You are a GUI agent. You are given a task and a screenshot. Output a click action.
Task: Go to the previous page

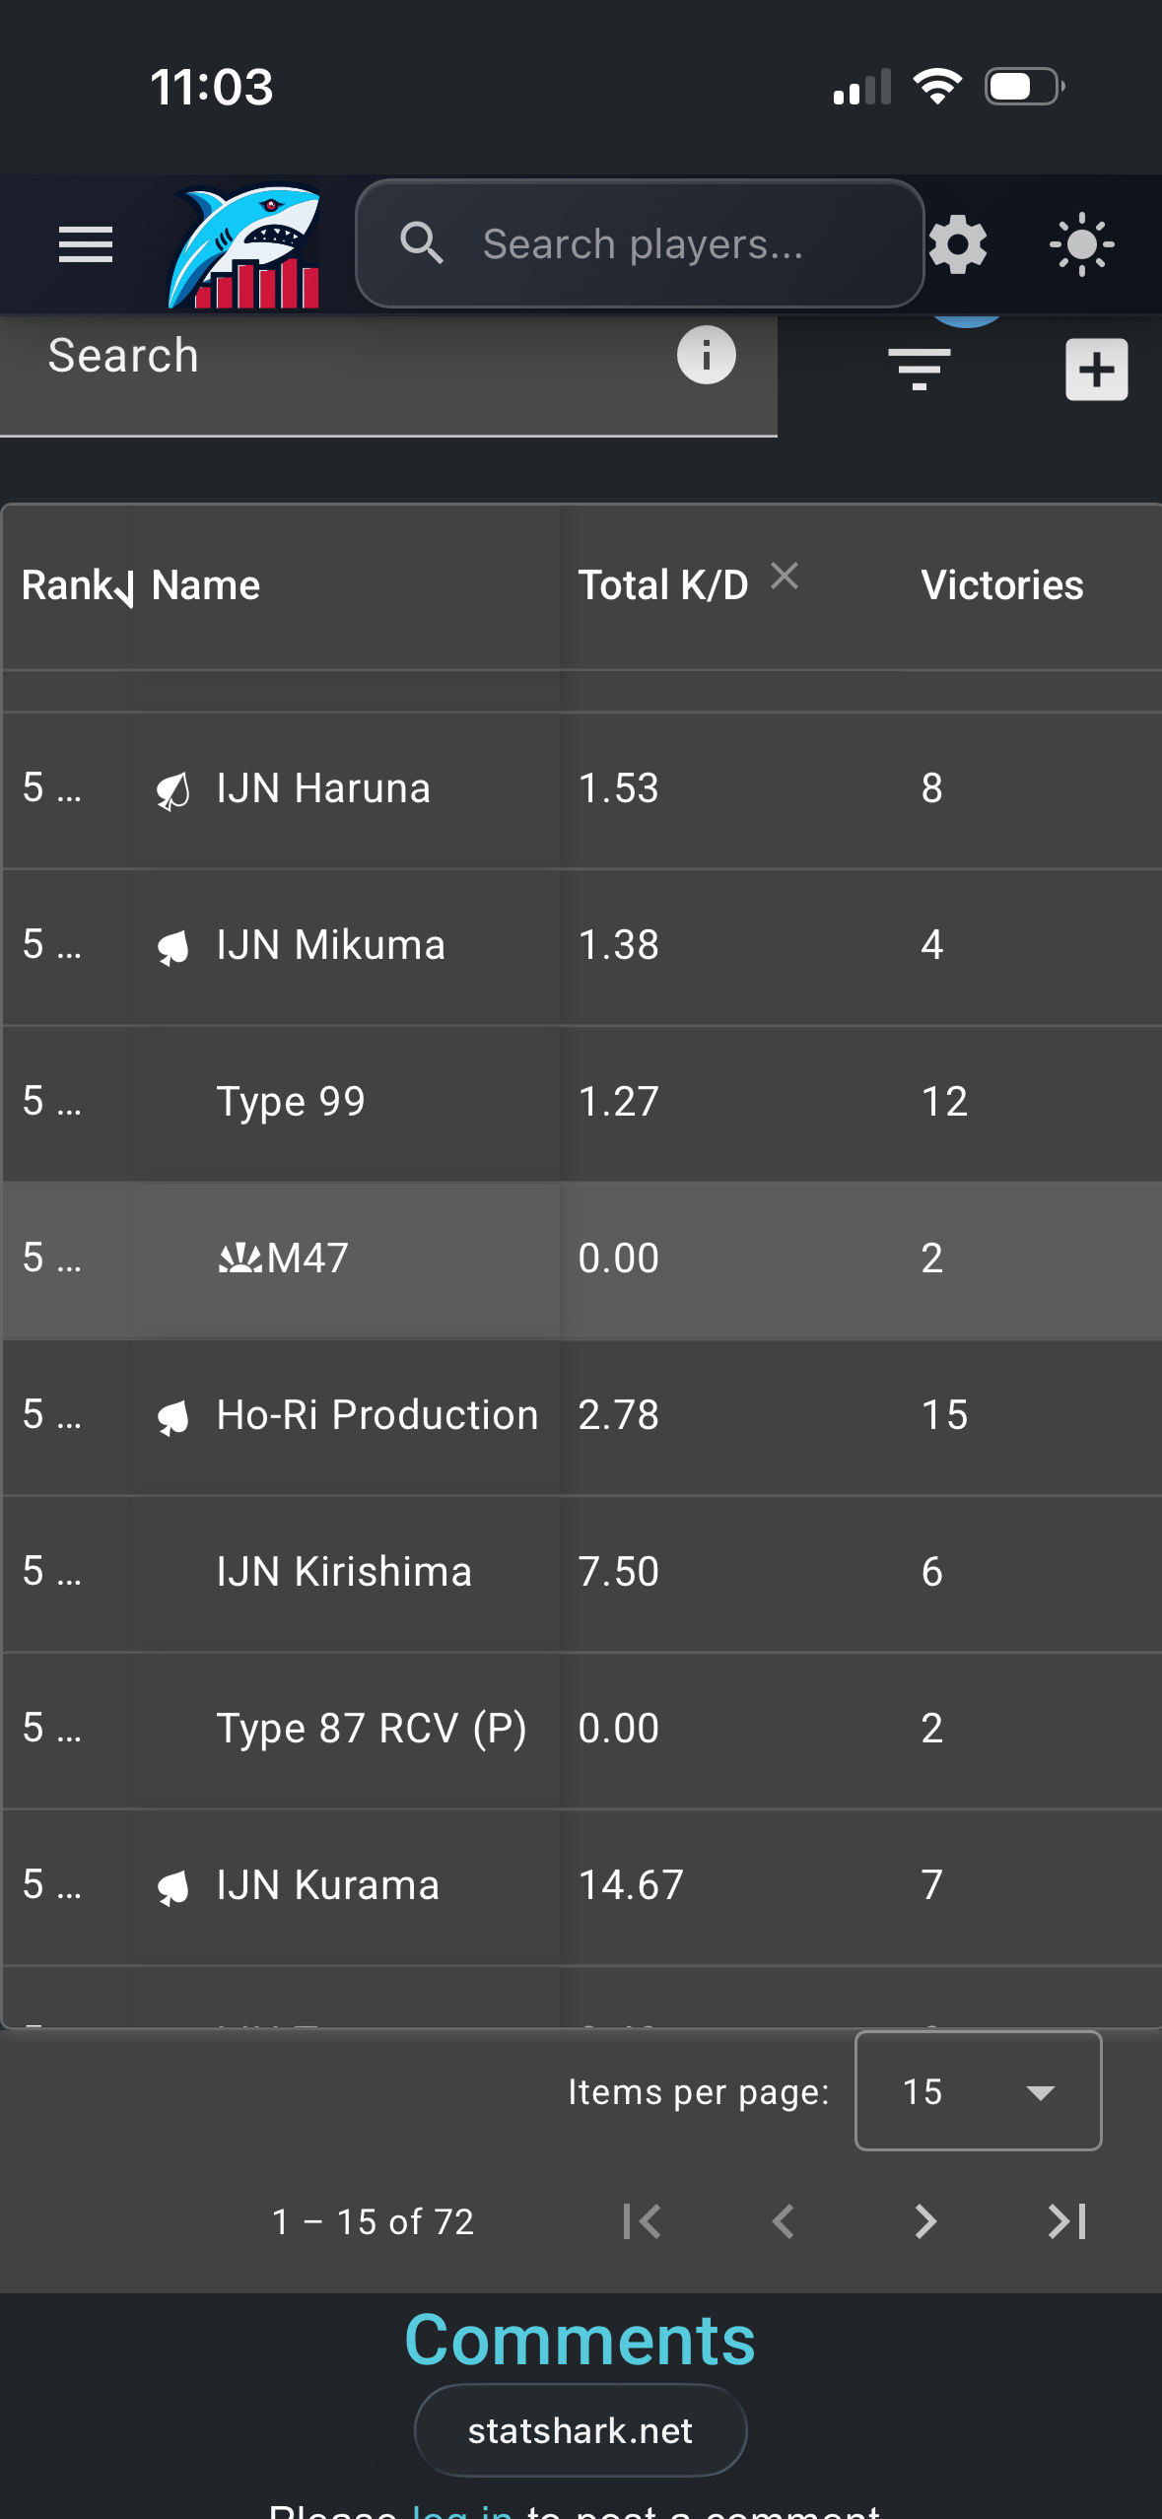tap(783, 2221)
